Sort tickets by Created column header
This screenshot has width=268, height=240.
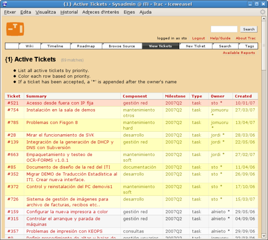pos(243,96)
